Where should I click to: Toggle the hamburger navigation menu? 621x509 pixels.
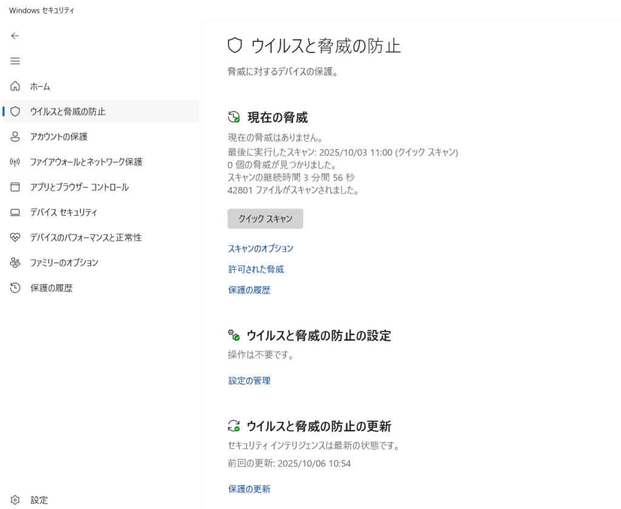[15, 61]
